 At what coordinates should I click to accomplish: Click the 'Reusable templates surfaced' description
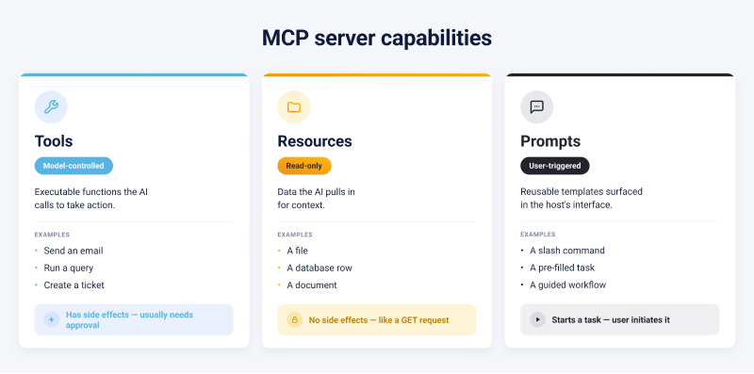[x=582, y=199]
